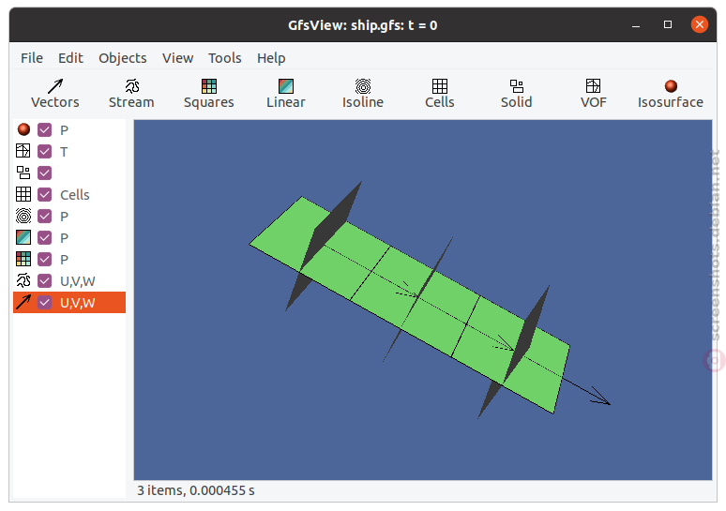726x511 pixels.
Task: Uncheck the linear P checkbox
Action: click(44, 237)
